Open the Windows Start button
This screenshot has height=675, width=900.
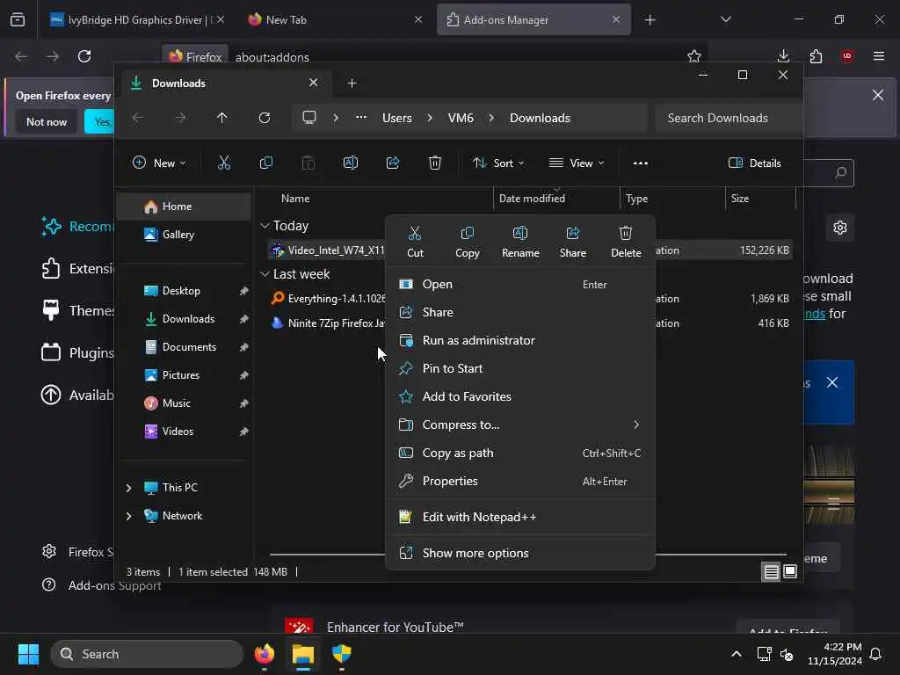[28, 654]
